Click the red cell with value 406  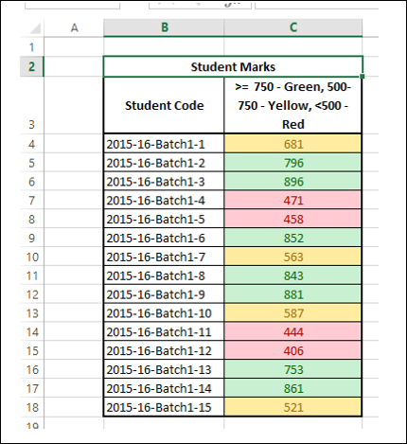tap(292, 350)
